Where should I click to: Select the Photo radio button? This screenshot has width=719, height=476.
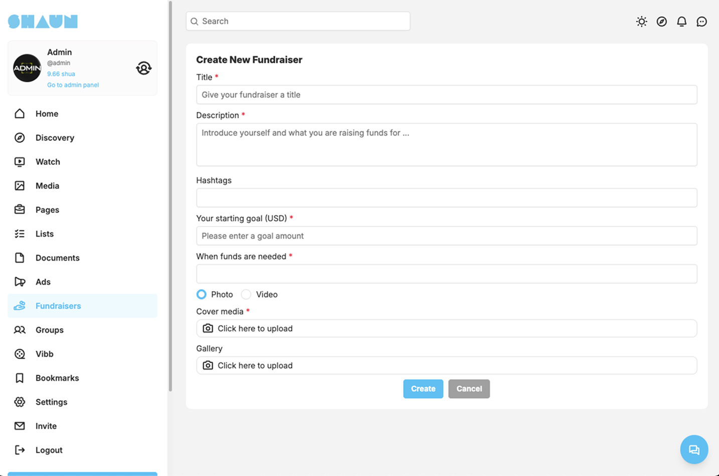click(202, 294)
